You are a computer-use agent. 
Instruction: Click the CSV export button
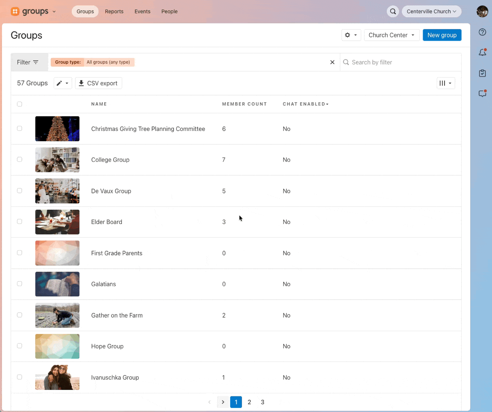98,83
